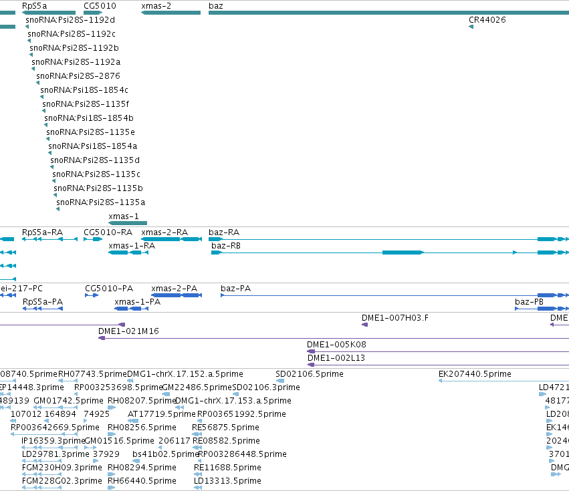Click the RE56875.5prime EST label
Image resolution: width=569 pixels, height=491 pixels.
(226, 428)
